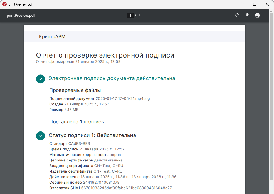Click the scrollbar up arrow
This screenshot has height=194, width=274.
271,11
